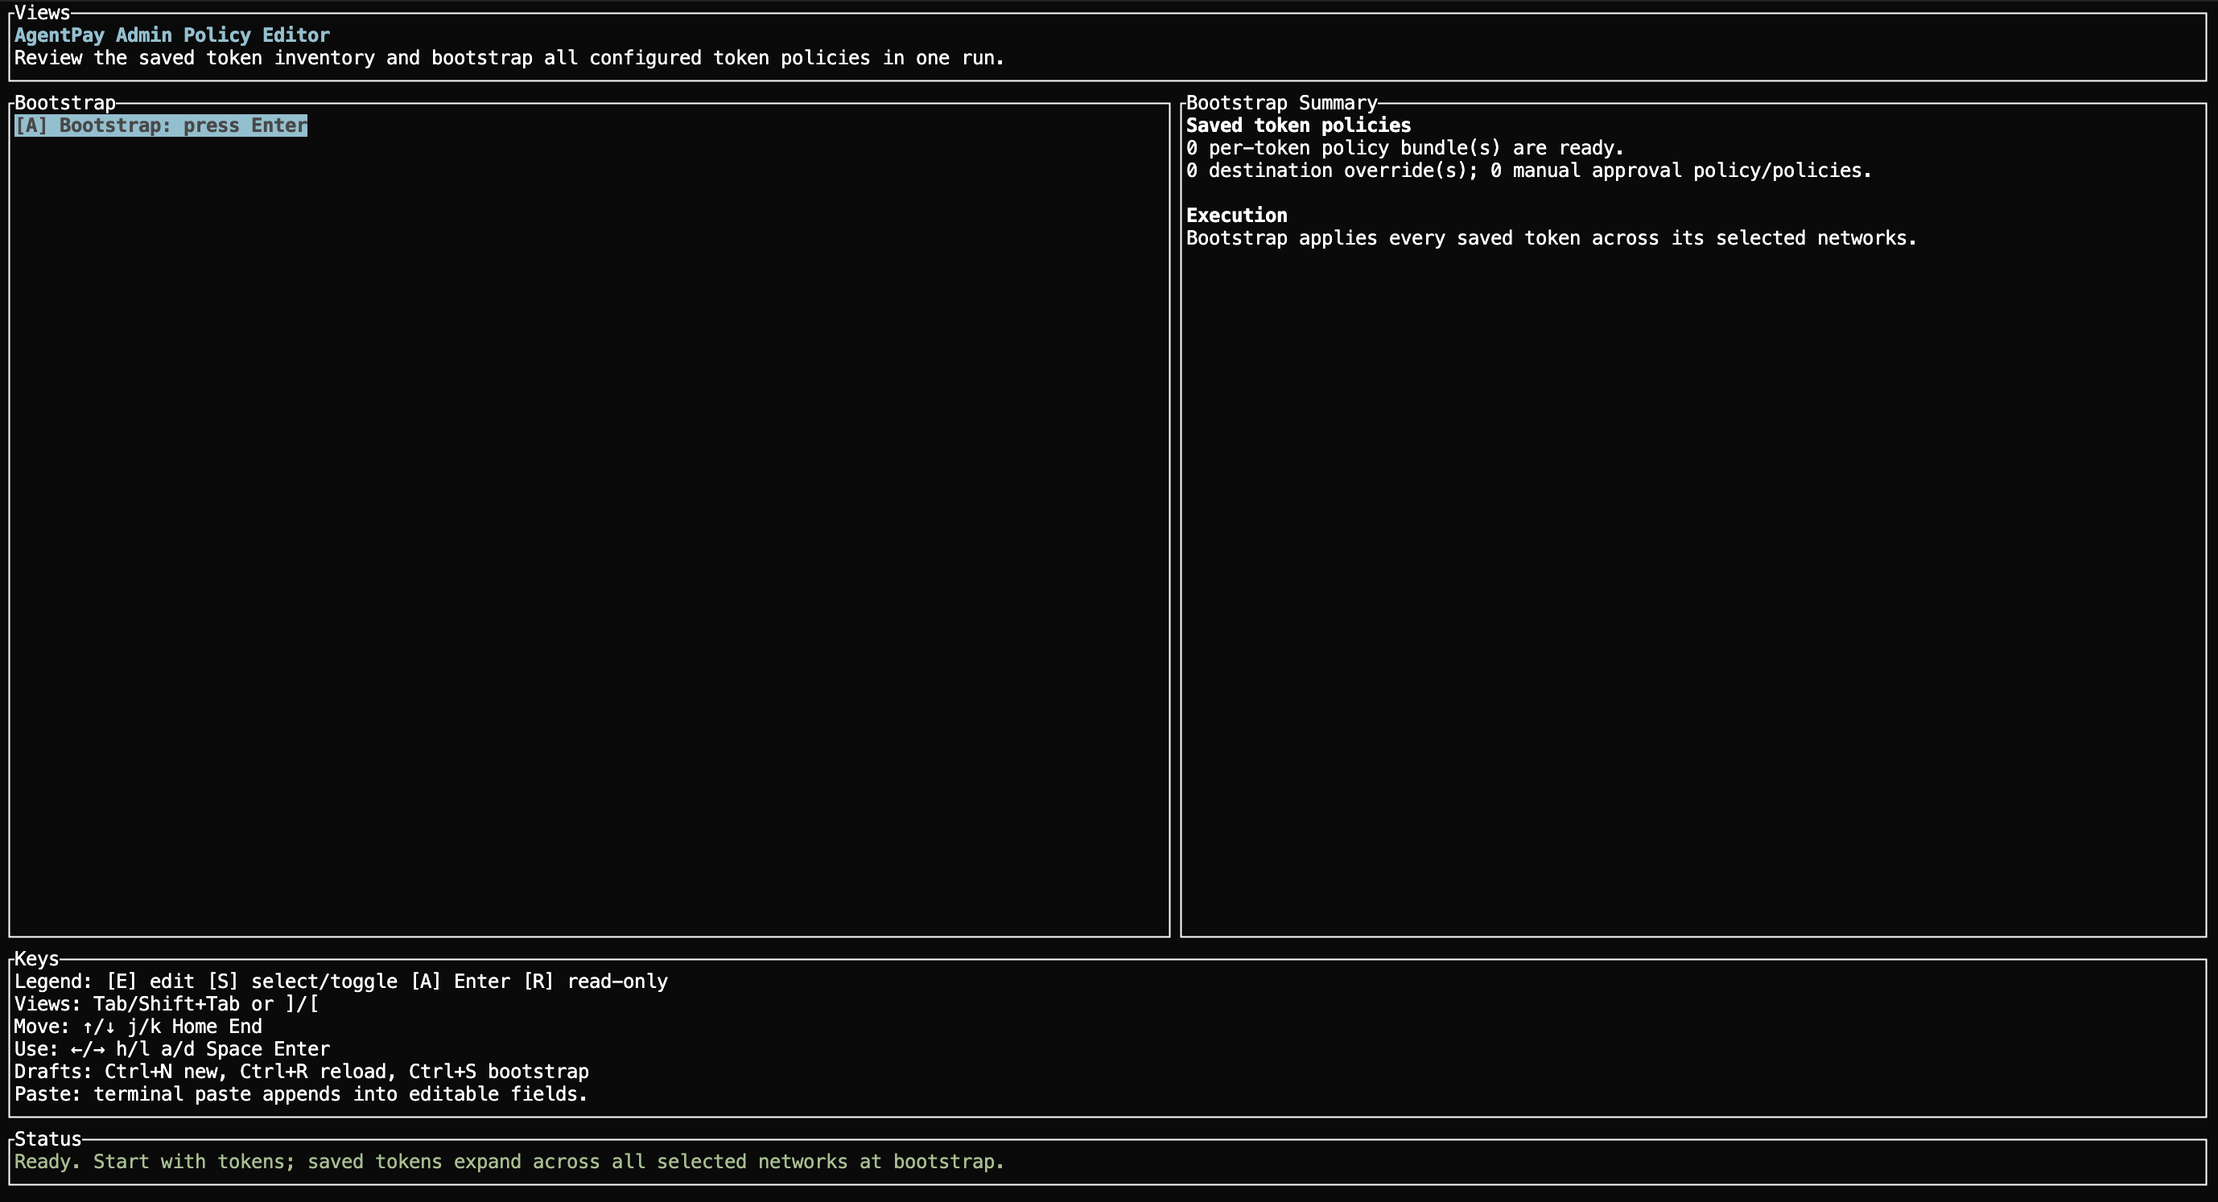The height and width of the screenshot is (1202, 2218).
Task: Expand the Saved token policies section
Action: [1297, 125]
